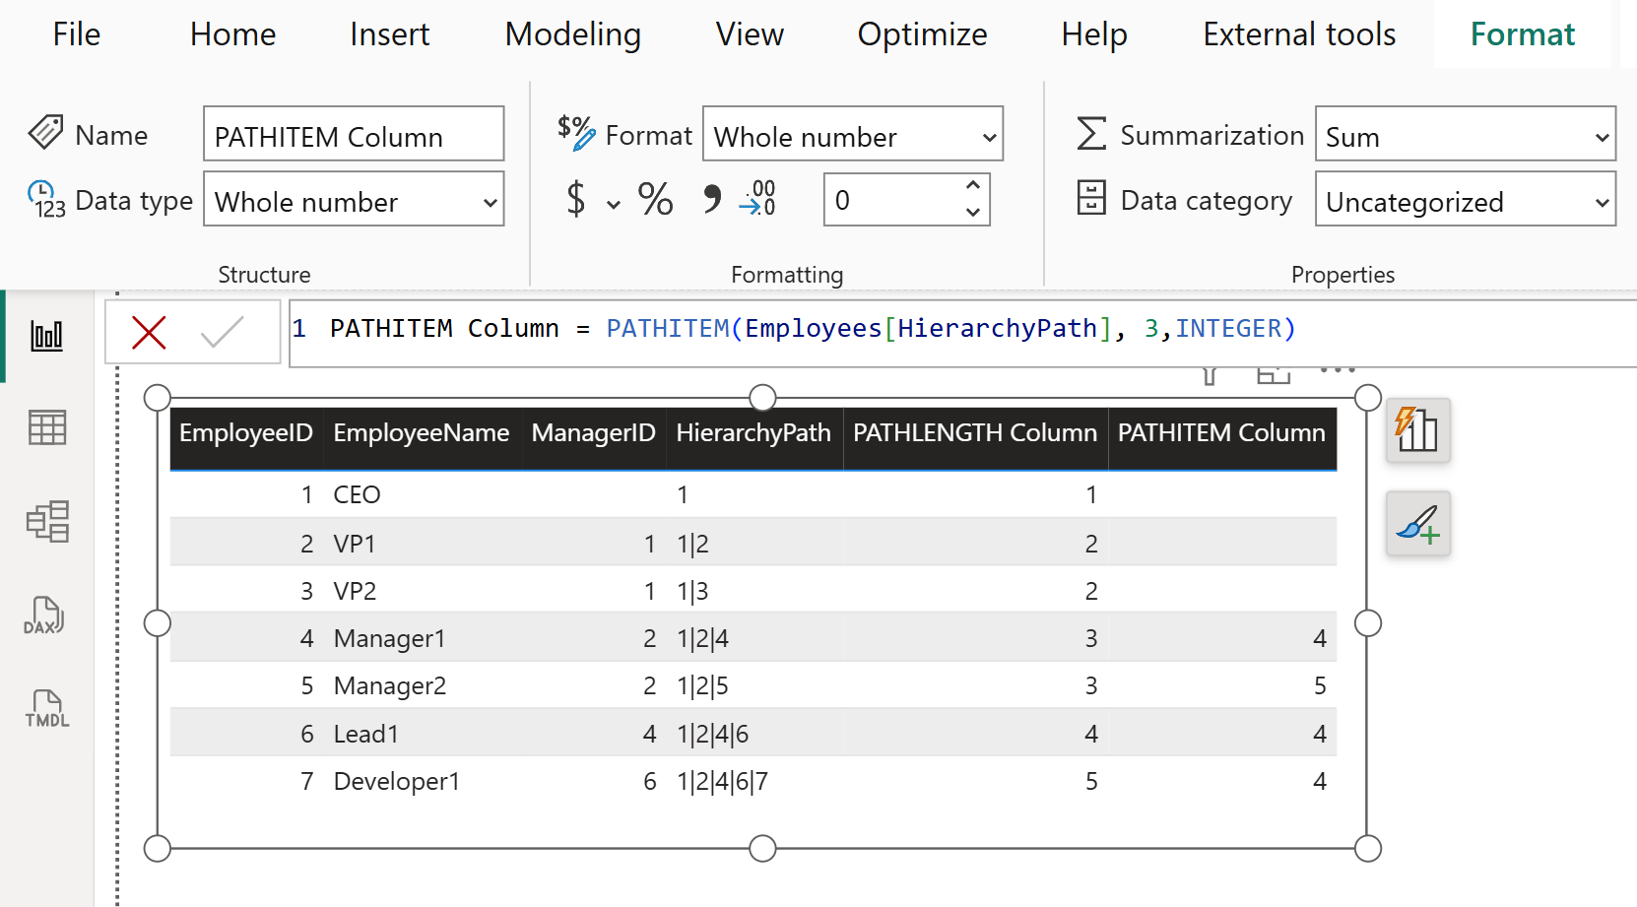This screenshot has height=907, width=1637.
Task: Open the Data category Uncategorized dropdown
Action: (1465, 201)
